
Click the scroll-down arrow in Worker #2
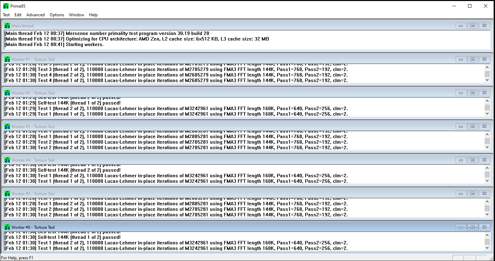[487, 114]
